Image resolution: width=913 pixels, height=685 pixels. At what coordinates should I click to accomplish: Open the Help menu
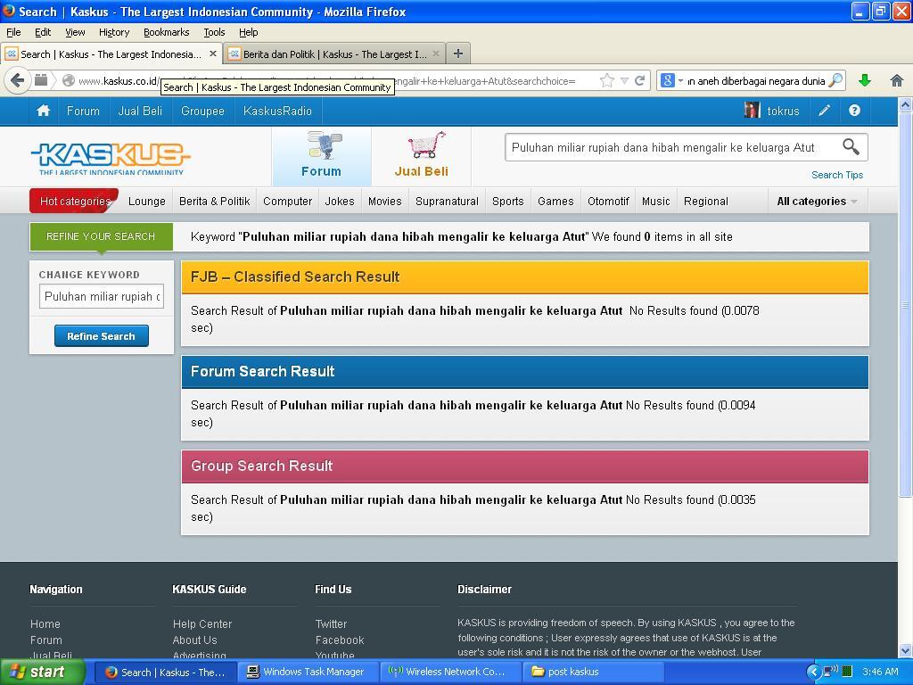249,33
